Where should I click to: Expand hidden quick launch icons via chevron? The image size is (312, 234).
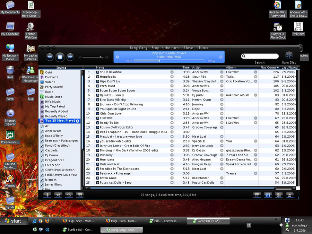click(53, 219)
